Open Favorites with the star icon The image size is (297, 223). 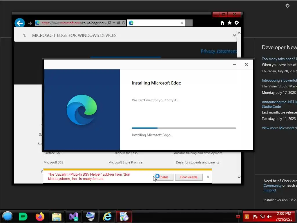[x=230, y=23]
